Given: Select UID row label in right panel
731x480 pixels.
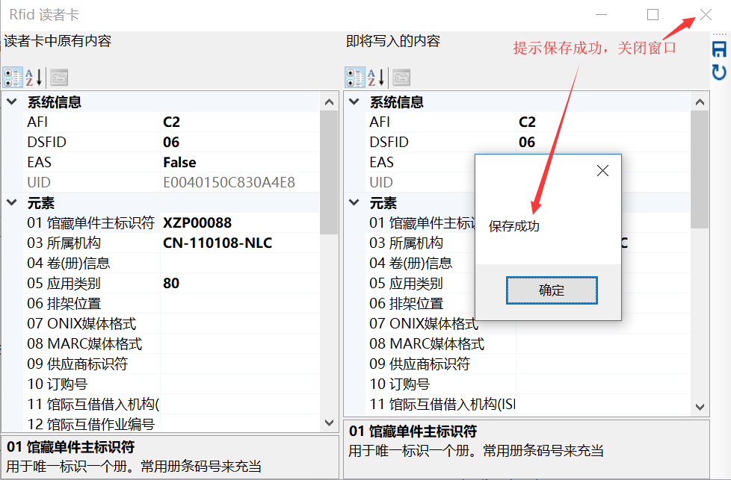Looking at the screenshot, I should [381, 182].
